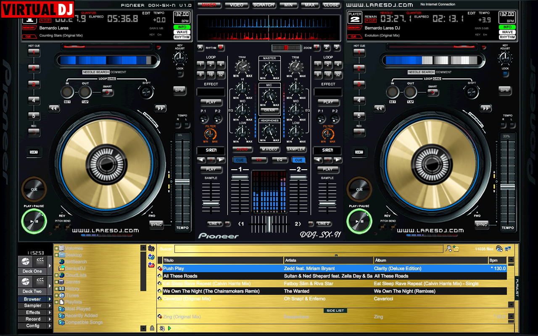
Task: Click the rewind double-arrow on deck 1
Action: tap(54, 108)
